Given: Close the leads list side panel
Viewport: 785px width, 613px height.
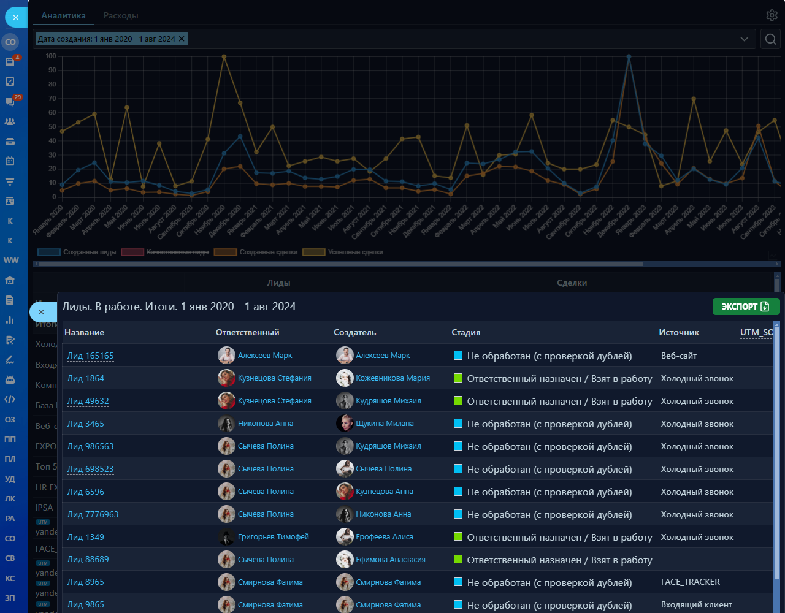Looking at the screenshot, I should pos(41,312).
